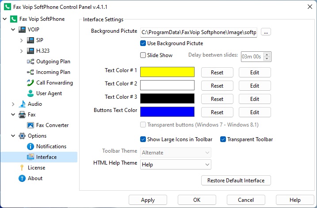The height and width of the screenshot is (208, 317).
Task: Click the blue Buttons Text Color swatch
Action: (x=168, y=112)
